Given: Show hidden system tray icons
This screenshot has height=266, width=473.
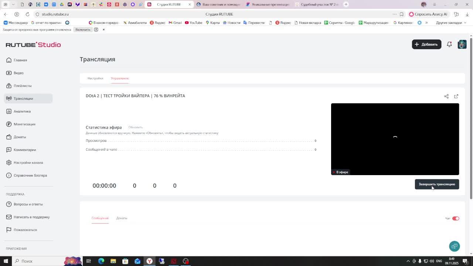Looking at the screenshot, I should click(408, 261).
